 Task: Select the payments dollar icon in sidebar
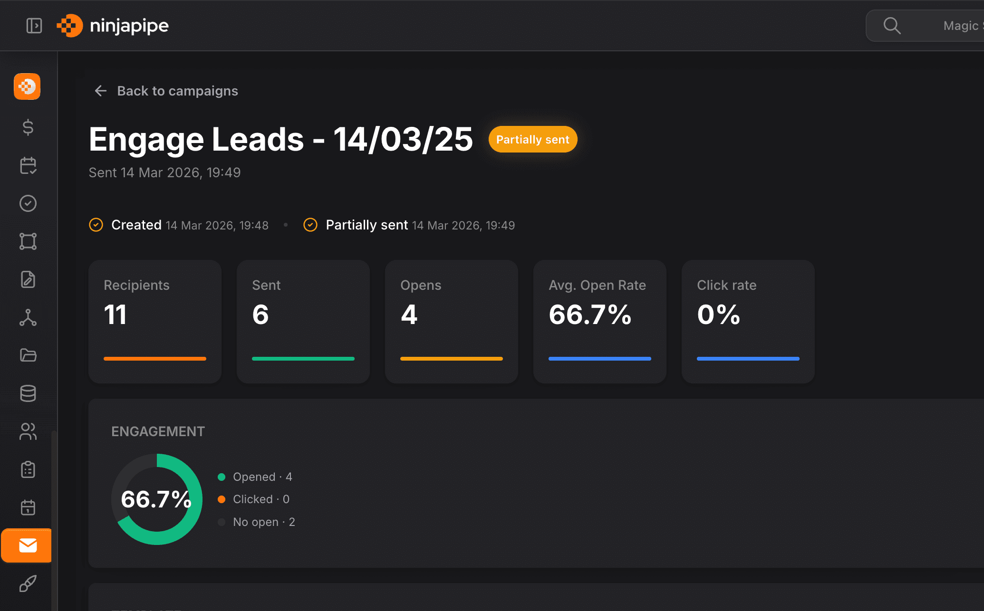click(28, 127)
